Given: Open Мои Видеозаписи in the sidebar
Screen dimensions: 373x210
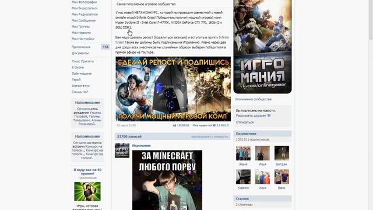Looking at the screenshot, I should [x=85, y=8].
